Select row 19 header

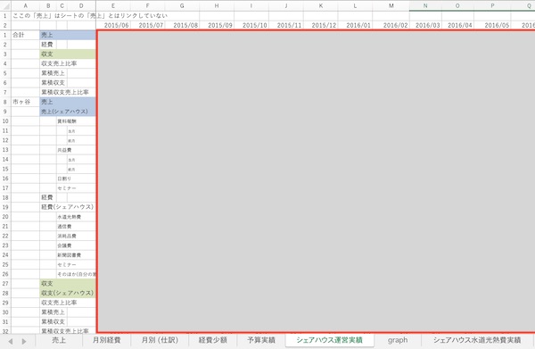pos(5,207)
